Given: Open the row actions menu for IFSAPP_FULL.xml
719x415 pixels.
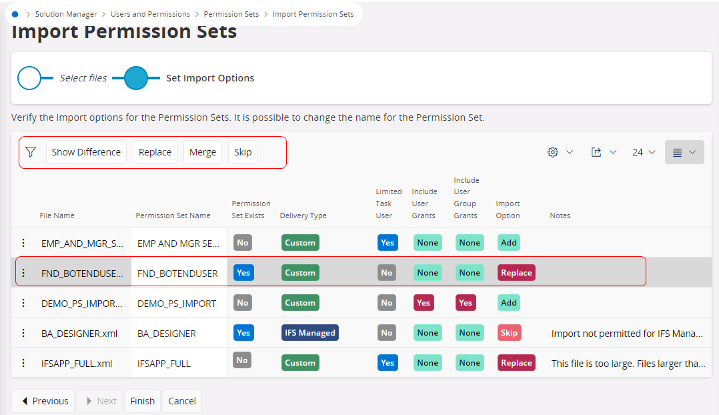Looking at the screenshot, I should pos(23,362).
